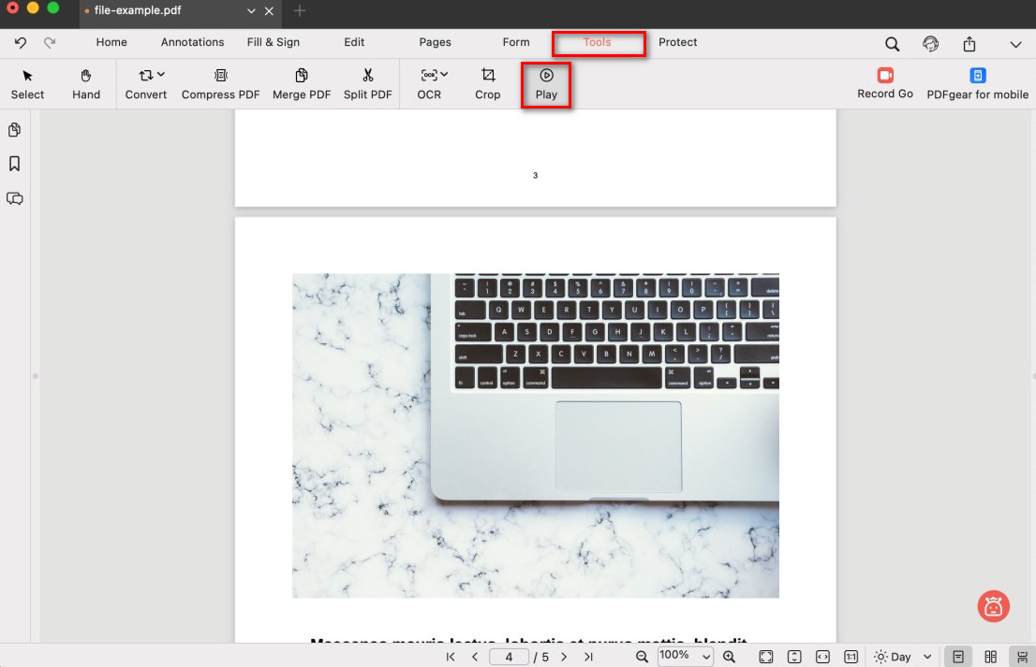Switch to the Annotations tab
The width and height of the screenshot is (1036, 667).
pos(192,42)
